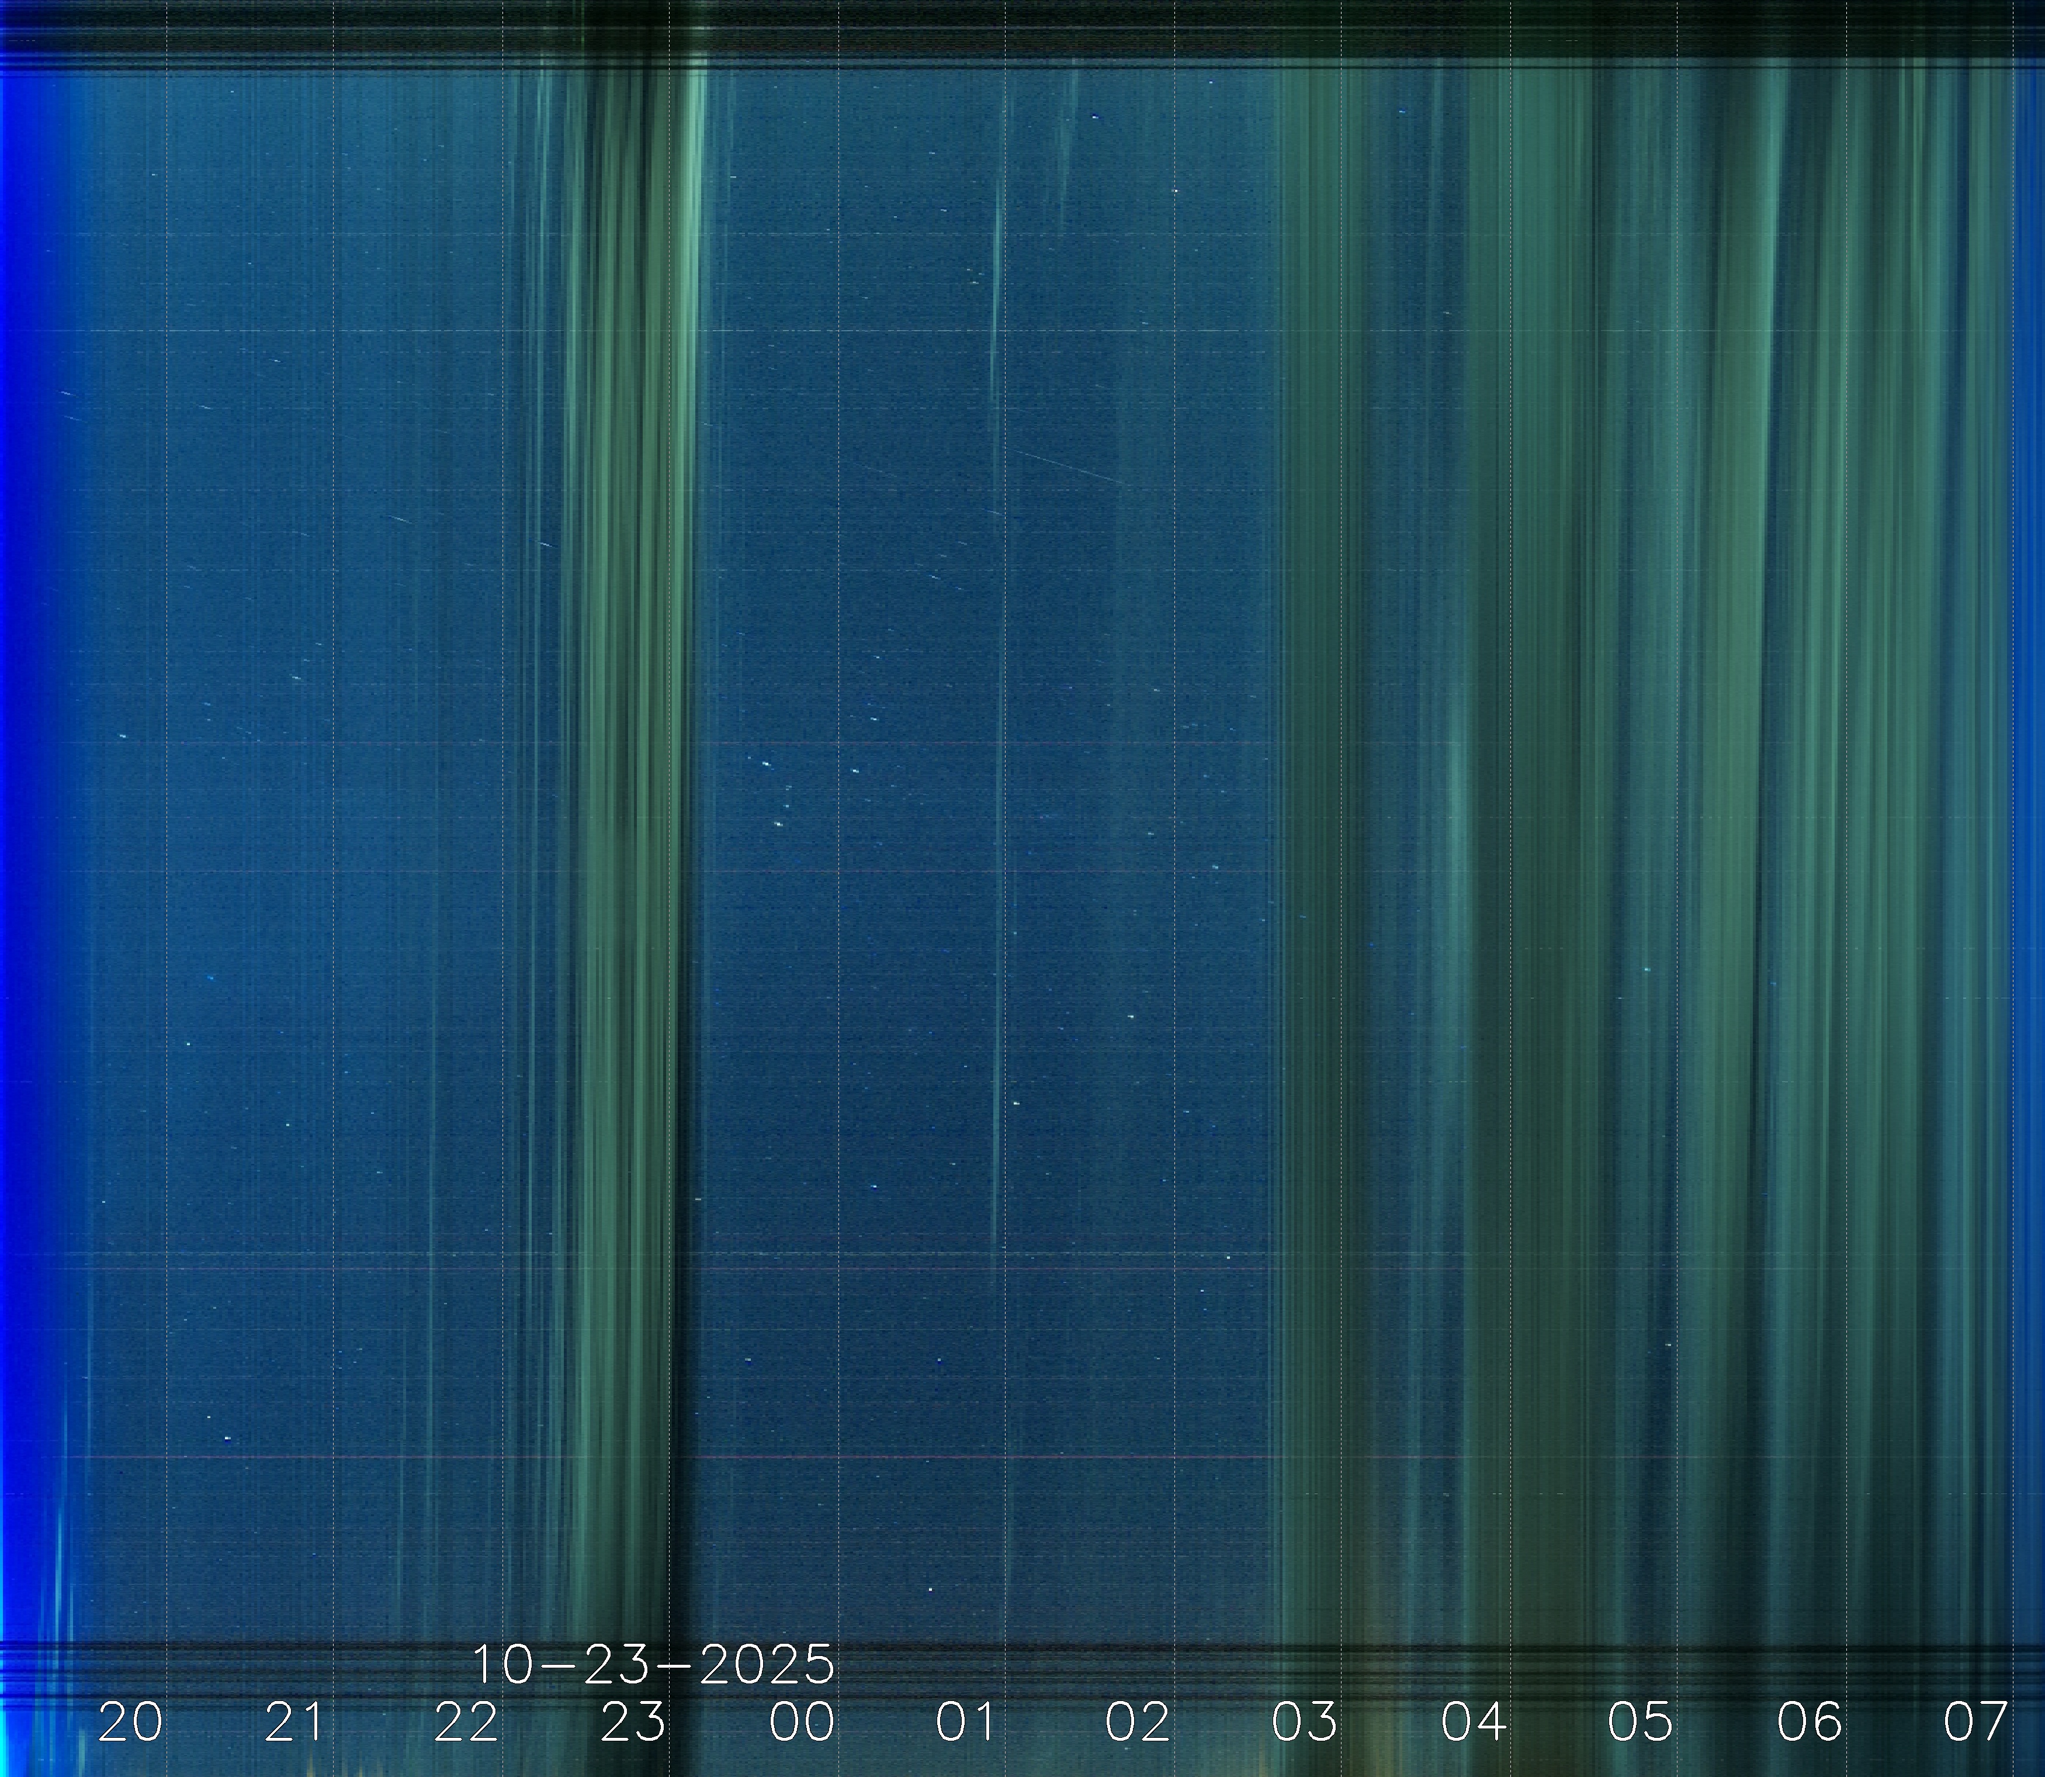The width and height of the screenshot is (2045, 1777).
Task: Click the blue dawn strip at right edge
Action: pos(2030,694)
